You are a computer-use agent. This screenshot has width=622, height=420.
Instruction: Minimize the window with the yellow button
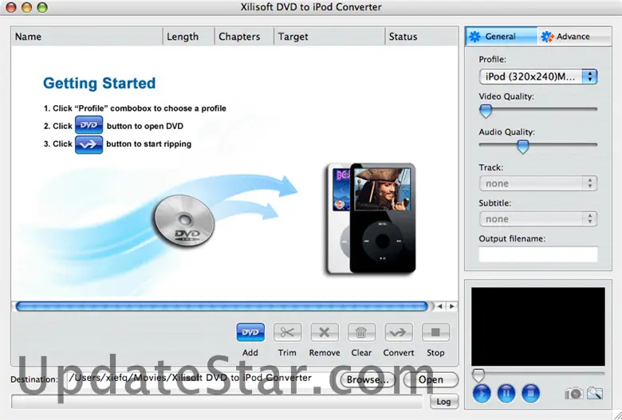[x=26, y=7]
